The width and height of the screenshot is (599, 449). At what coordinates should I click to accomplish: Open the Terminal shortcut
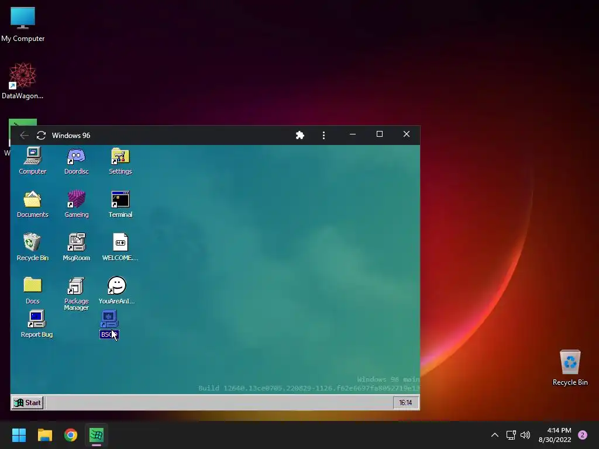pos(121,204)
